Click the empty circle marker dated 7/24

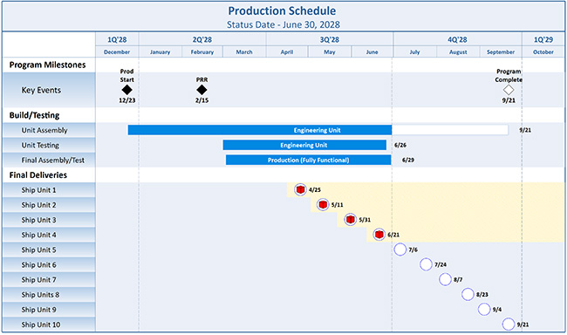pyautogui.click(x=426, y=264)
